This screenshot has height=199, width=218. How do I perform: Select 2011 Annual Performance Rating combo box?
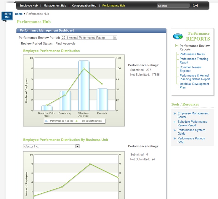pos(89,38)
